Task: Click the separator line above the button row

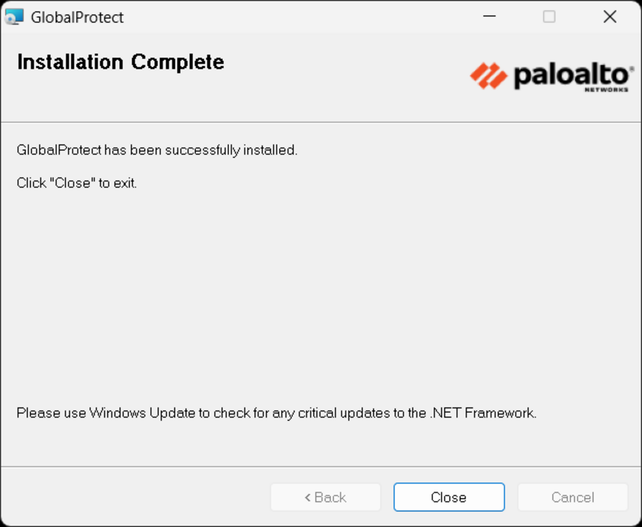Action: click(321, 466)
